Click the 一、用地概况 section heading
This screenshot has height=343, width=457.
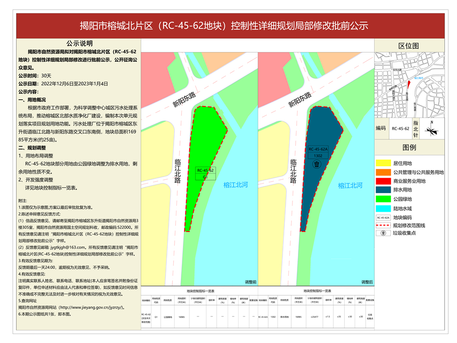click(32, 100)
